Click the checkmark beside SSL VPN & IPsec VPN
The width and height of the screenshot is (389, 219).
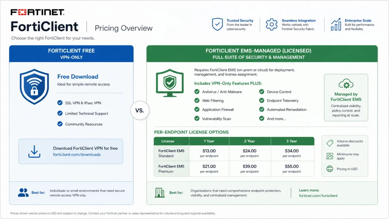click(x=60, y=103)
